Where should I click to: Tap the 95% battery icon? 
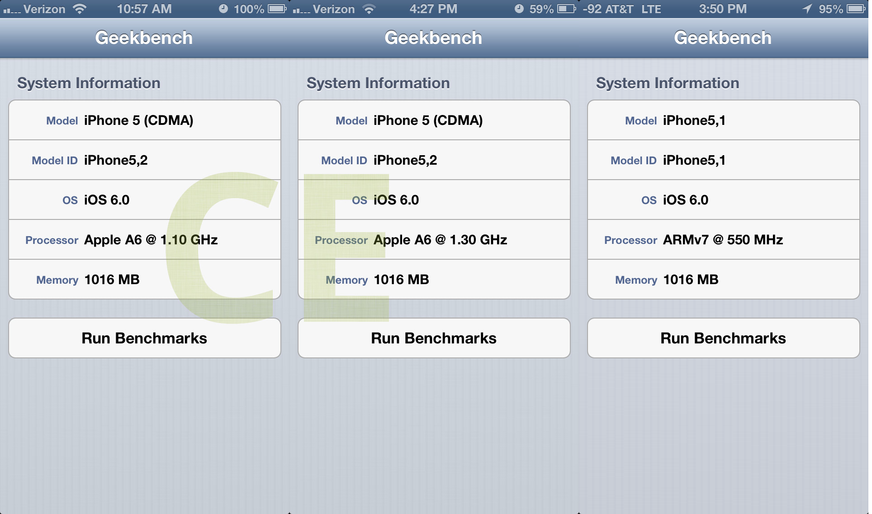tap(856, 9)
